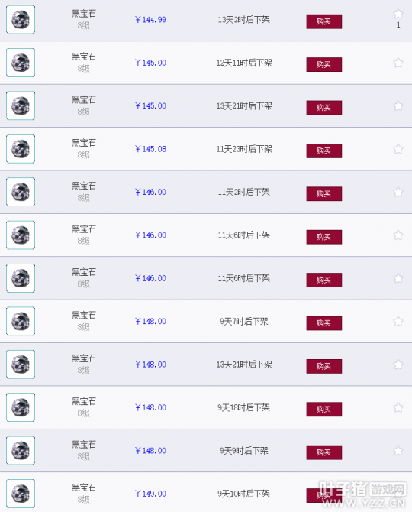The image size is (412, 512).
Task: Toggle favorite star for 9天9时 listing
Action: tap(398, 451)
